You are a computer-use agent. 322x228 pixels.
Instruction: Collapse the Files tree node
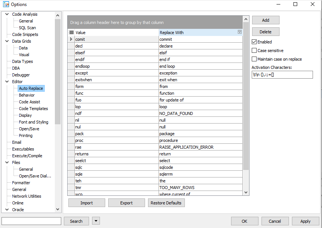(7, 162)
